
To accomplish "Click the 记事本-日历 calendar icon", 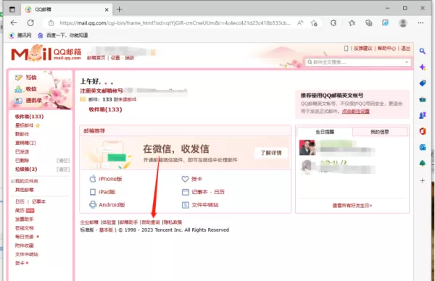I will click(x=185, y=192).
